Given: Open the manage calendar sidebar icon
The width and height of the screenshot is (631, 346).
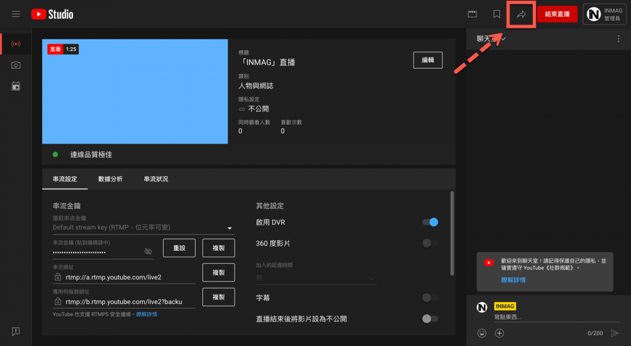Looking at the screenshot, I should [16, 86].
